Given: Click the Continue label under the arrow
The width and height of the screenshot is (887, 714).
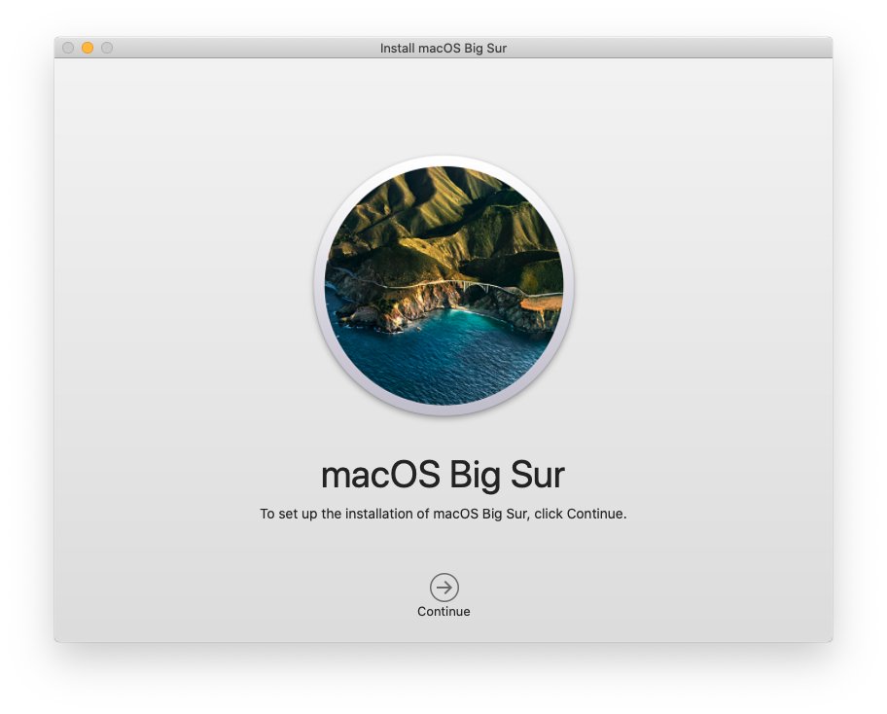Looking at the screenshot, I should point(443,612).
